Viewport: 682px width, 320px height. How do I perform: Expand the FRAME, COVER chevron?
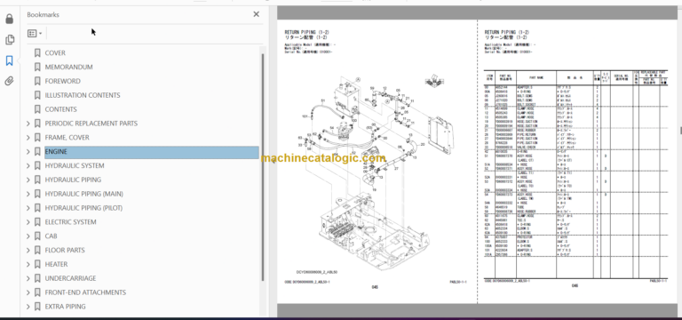click(28, 138)
